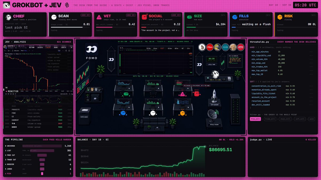This screenshot has width=321, height=180.
Task: Click the CHIEF ghost avatar icon
Action: [x=9, y=17]
